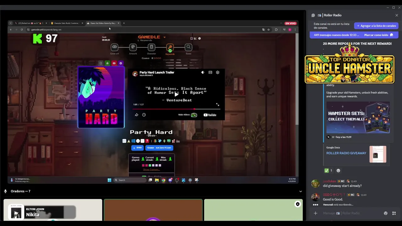Add a reaction with the smiley icon

(x=338, y=170)
